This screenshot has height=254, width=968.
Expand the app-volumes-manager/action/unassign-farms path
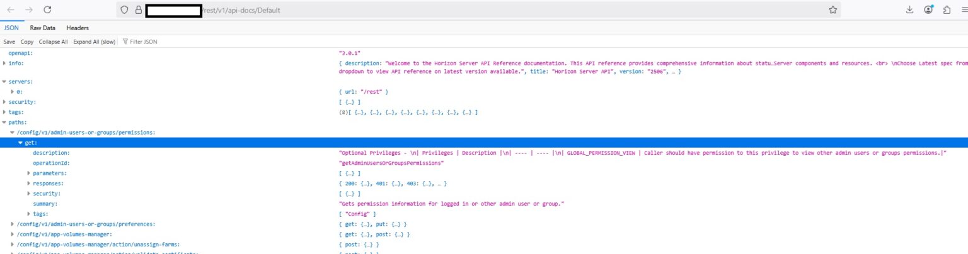tap(13, 244)
